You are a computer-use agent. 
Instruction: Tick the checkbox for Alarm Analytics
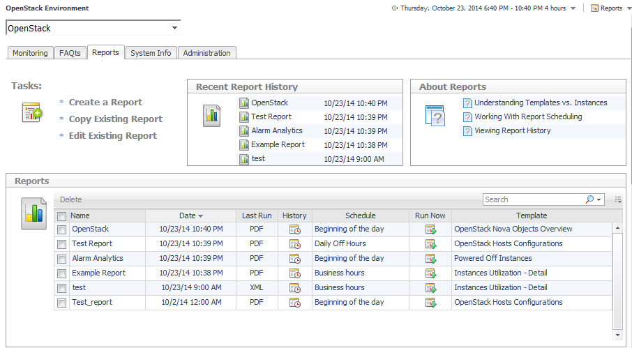coord(62,259)
